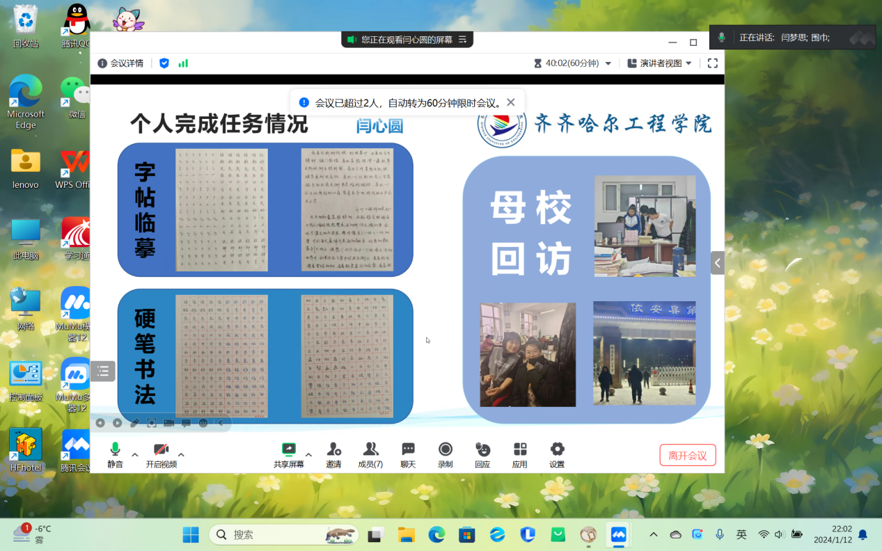The height and width of the screenshot is (551, 882).
Task: Open the 聊天 chat panel
Action: 408,449
